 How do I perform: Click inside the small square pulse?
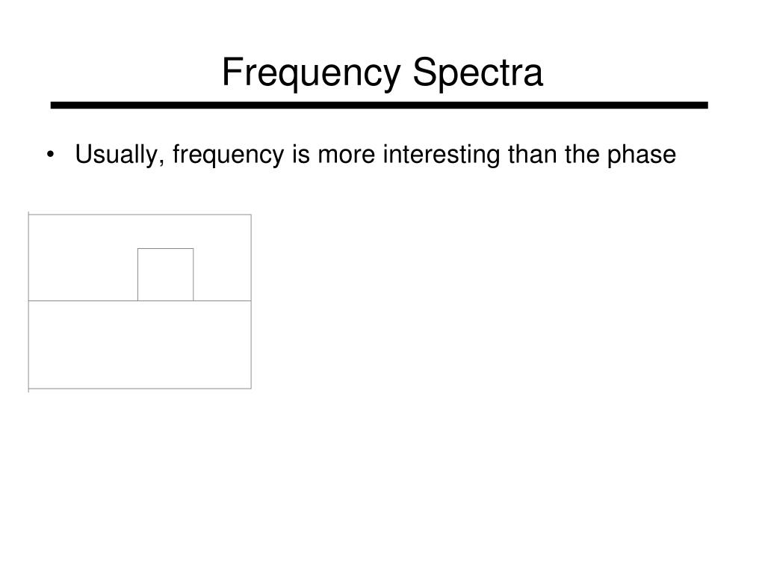tap(165, 275)
